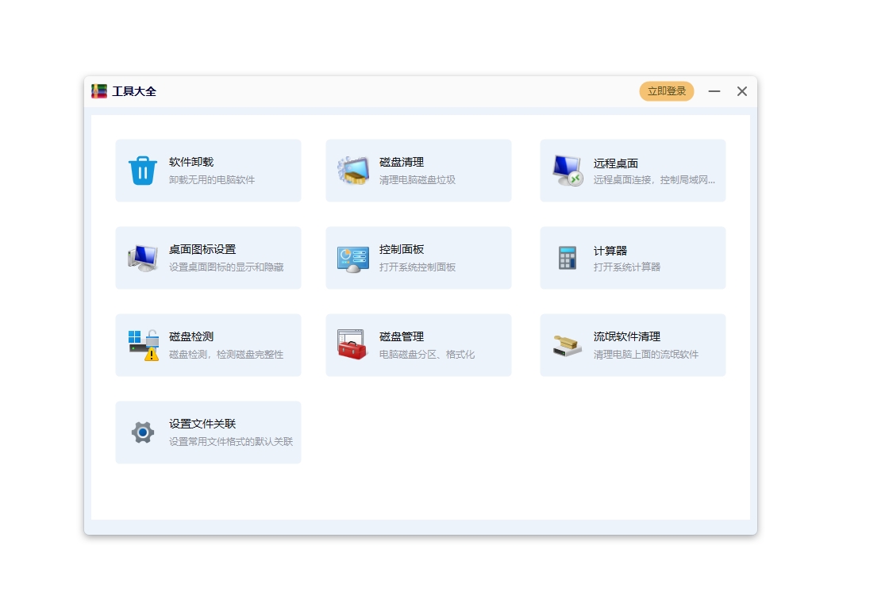Screen dimensions: 889x603
Task: Launch 计算器 via its title text
Action: (x=610, y=251)
